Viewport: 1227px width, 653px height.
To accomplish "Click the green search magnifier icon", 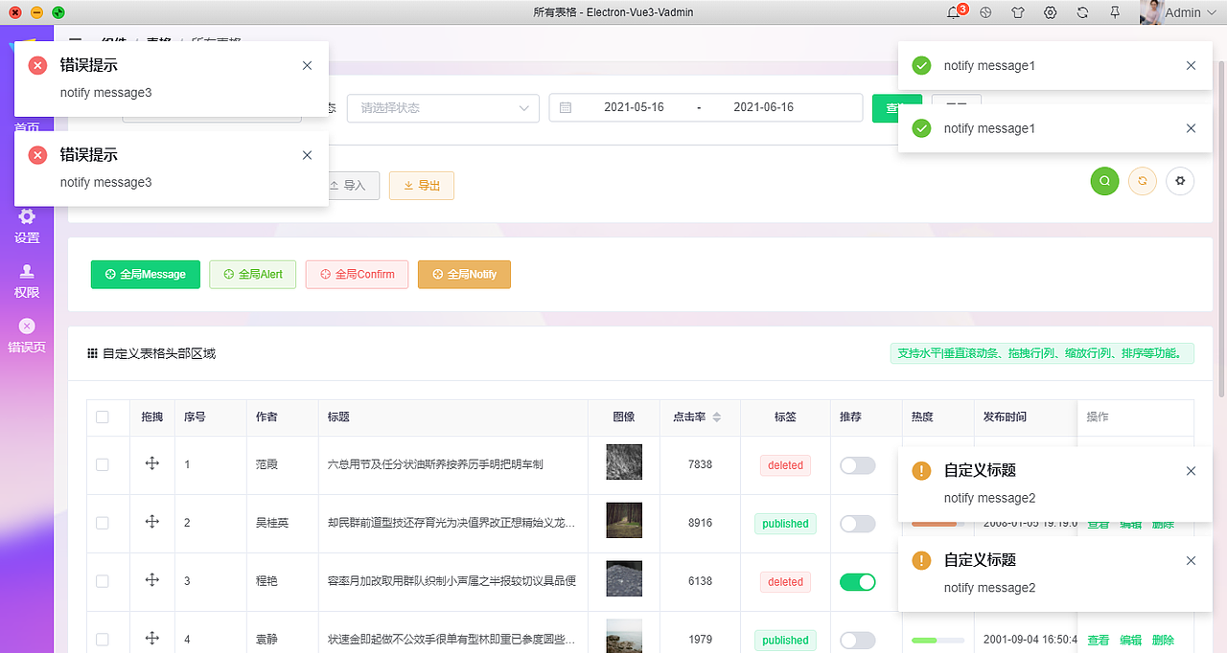I will click(x=1104, y=181).
